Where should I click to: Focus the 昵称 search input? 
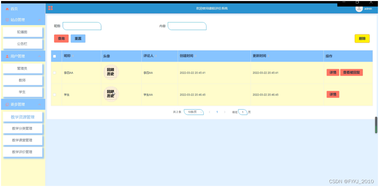82,26
